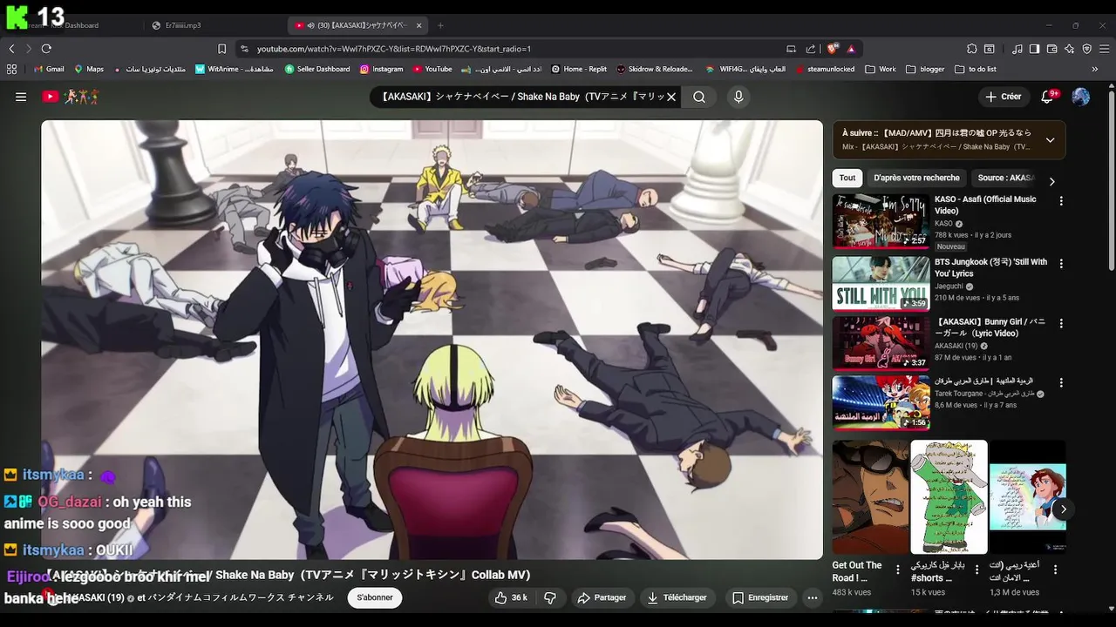1116x627 pixels.
Task: Open the Get Out The Road short
Action: [870, 497]
